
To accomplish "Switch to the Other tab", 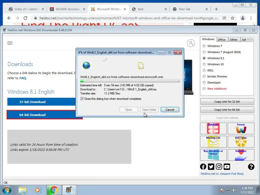I will 234,39.
